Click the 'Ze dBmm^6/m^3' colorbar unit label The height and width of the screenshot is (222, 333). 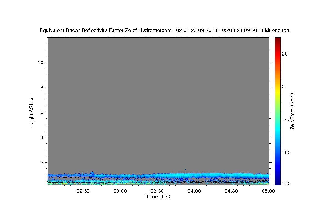(x=292, y=111)
